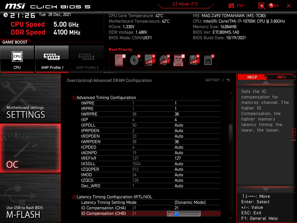Open the BIOS search magnifier icon
The image size is (297, 223).
click(x=261, y=6)
